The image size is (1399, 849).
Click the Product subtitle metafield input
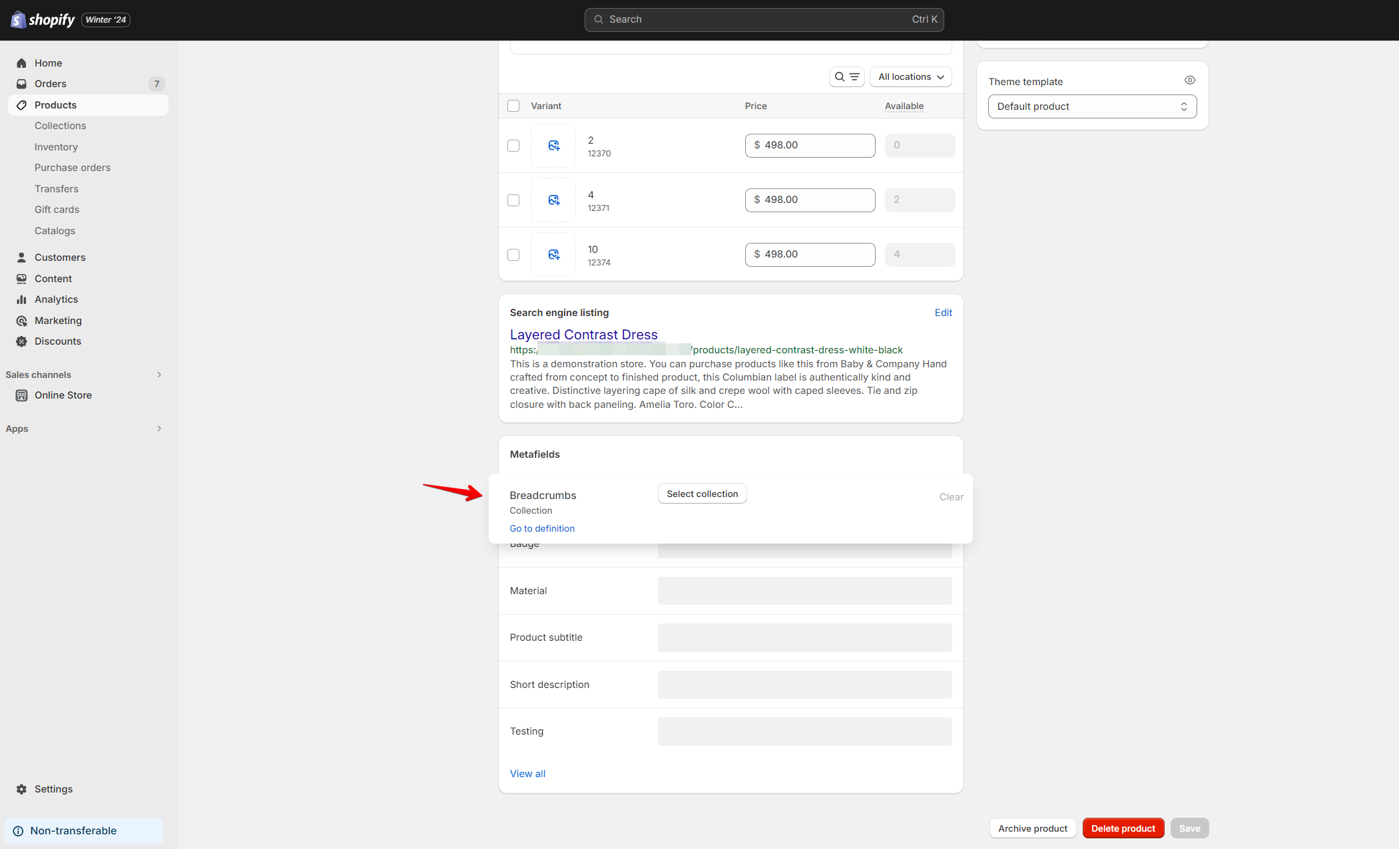coord(804,637)
